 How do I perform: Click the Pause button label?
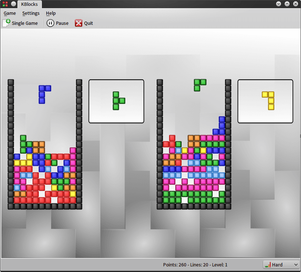[62, 23]
